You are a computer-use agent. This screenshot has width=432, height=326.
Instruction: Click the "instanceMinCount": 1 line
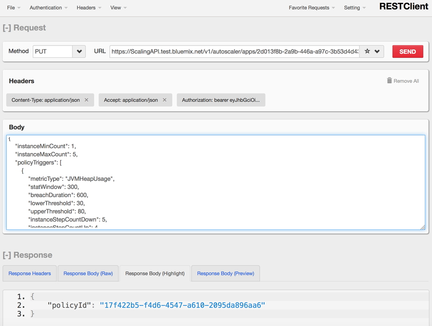45,146
